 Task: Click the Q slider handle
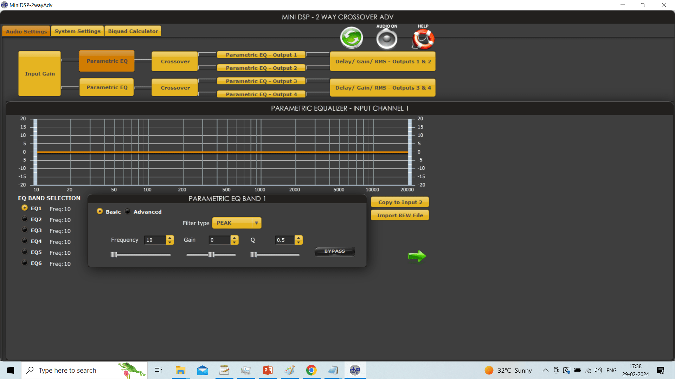click(253, 255)
